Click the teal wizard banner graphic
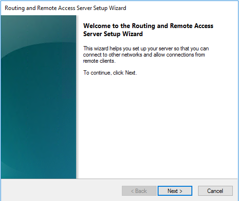Viewport: 239px width, 201px height. 39,97
